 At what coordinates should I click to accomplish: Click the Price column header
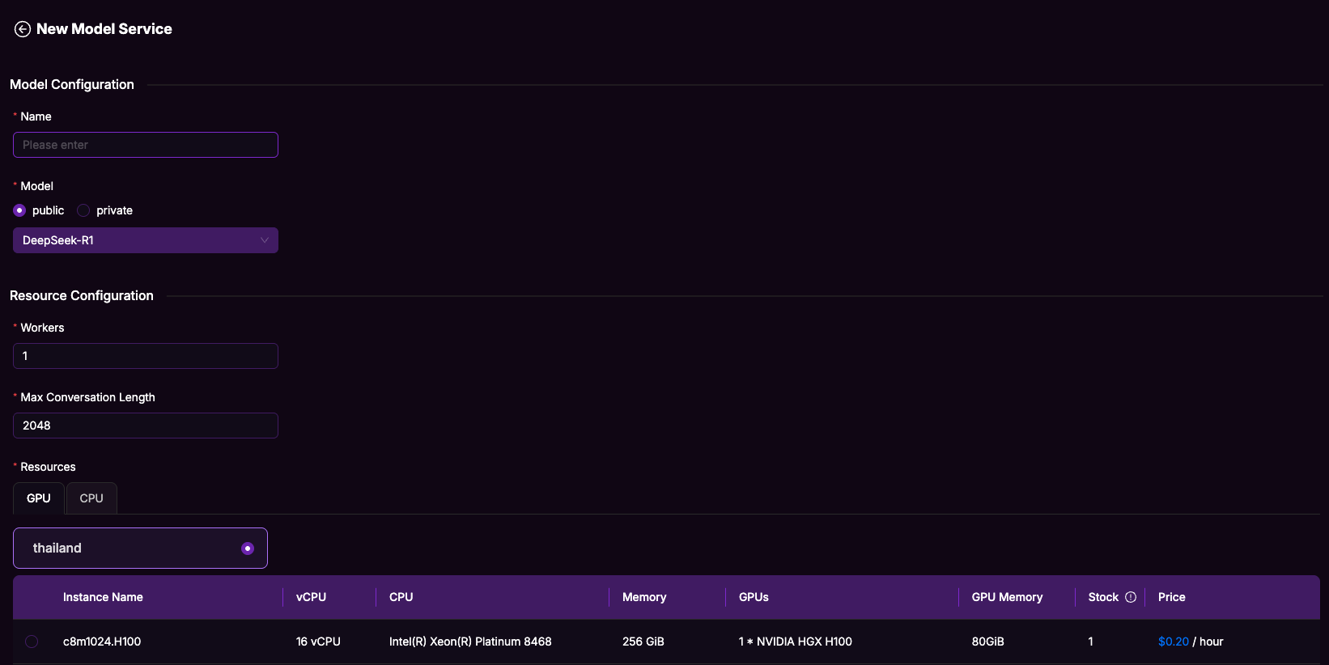[x=1171, y=597]
